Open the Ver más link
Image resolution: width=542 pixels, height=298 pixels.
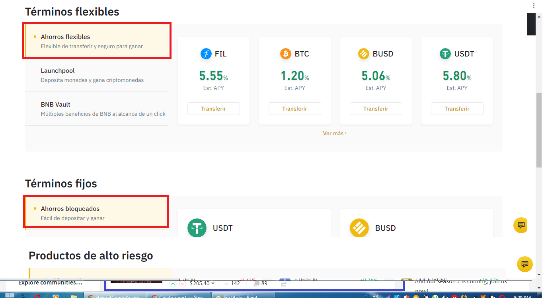click(x=335, y=133)
